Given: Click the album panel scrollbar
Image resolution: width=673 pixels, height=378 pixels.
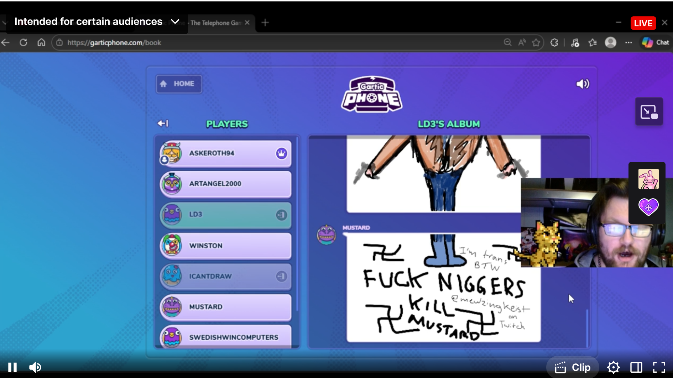Looking at the screenshot, I should pos(587,328).
